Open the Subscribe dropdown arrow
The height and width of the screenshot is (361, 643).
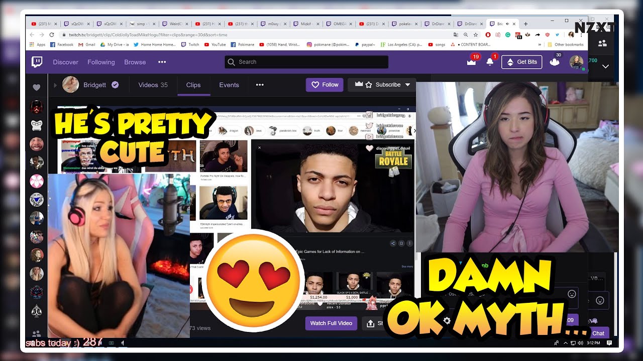click(x=407, y=85)
